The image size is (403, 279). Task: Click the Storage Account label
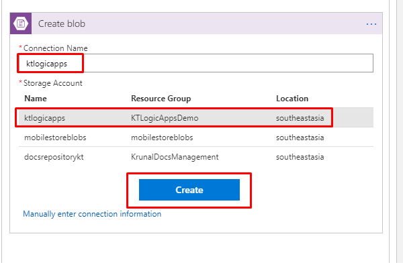point(53,83)
